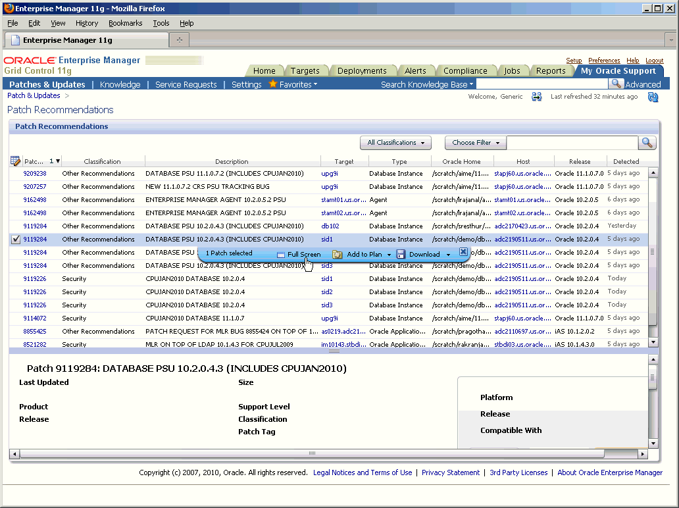679x508 pixels.
Task: Close the patch selection popup toolbar
Action: click(463, 251)
